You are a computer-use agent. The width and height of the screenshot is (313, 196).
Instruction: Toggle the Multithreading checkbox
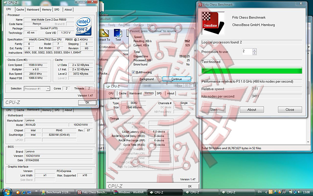[x=133, y=72]
